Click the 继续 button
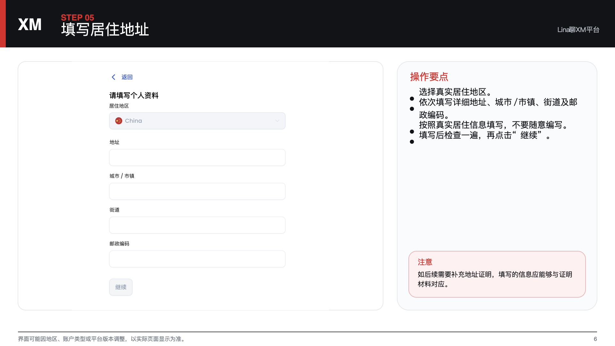The image size is (615, 346). [121, 287]
